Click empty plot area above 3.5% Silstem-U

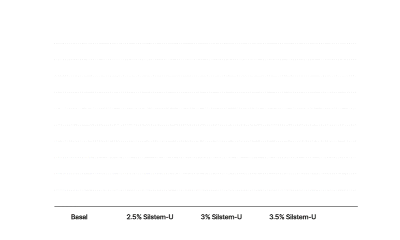coord(292,133)
